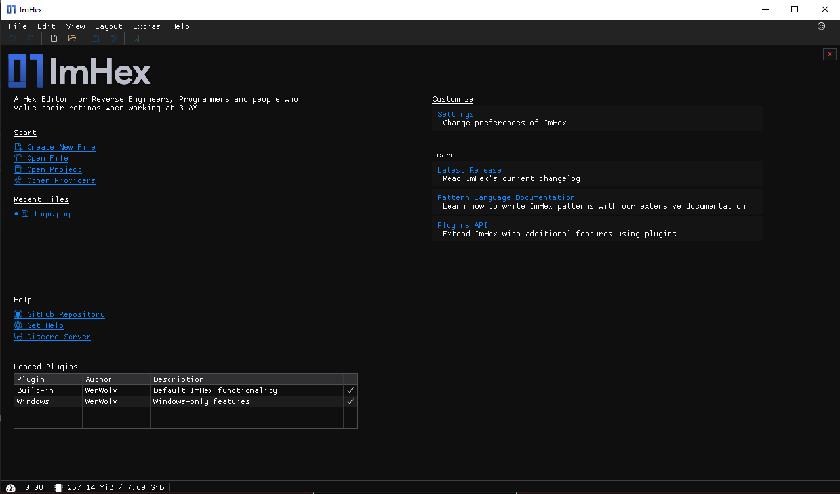Click the green bookmark toolbar icon
Screen dimensions: 840x494
(136, 39)
